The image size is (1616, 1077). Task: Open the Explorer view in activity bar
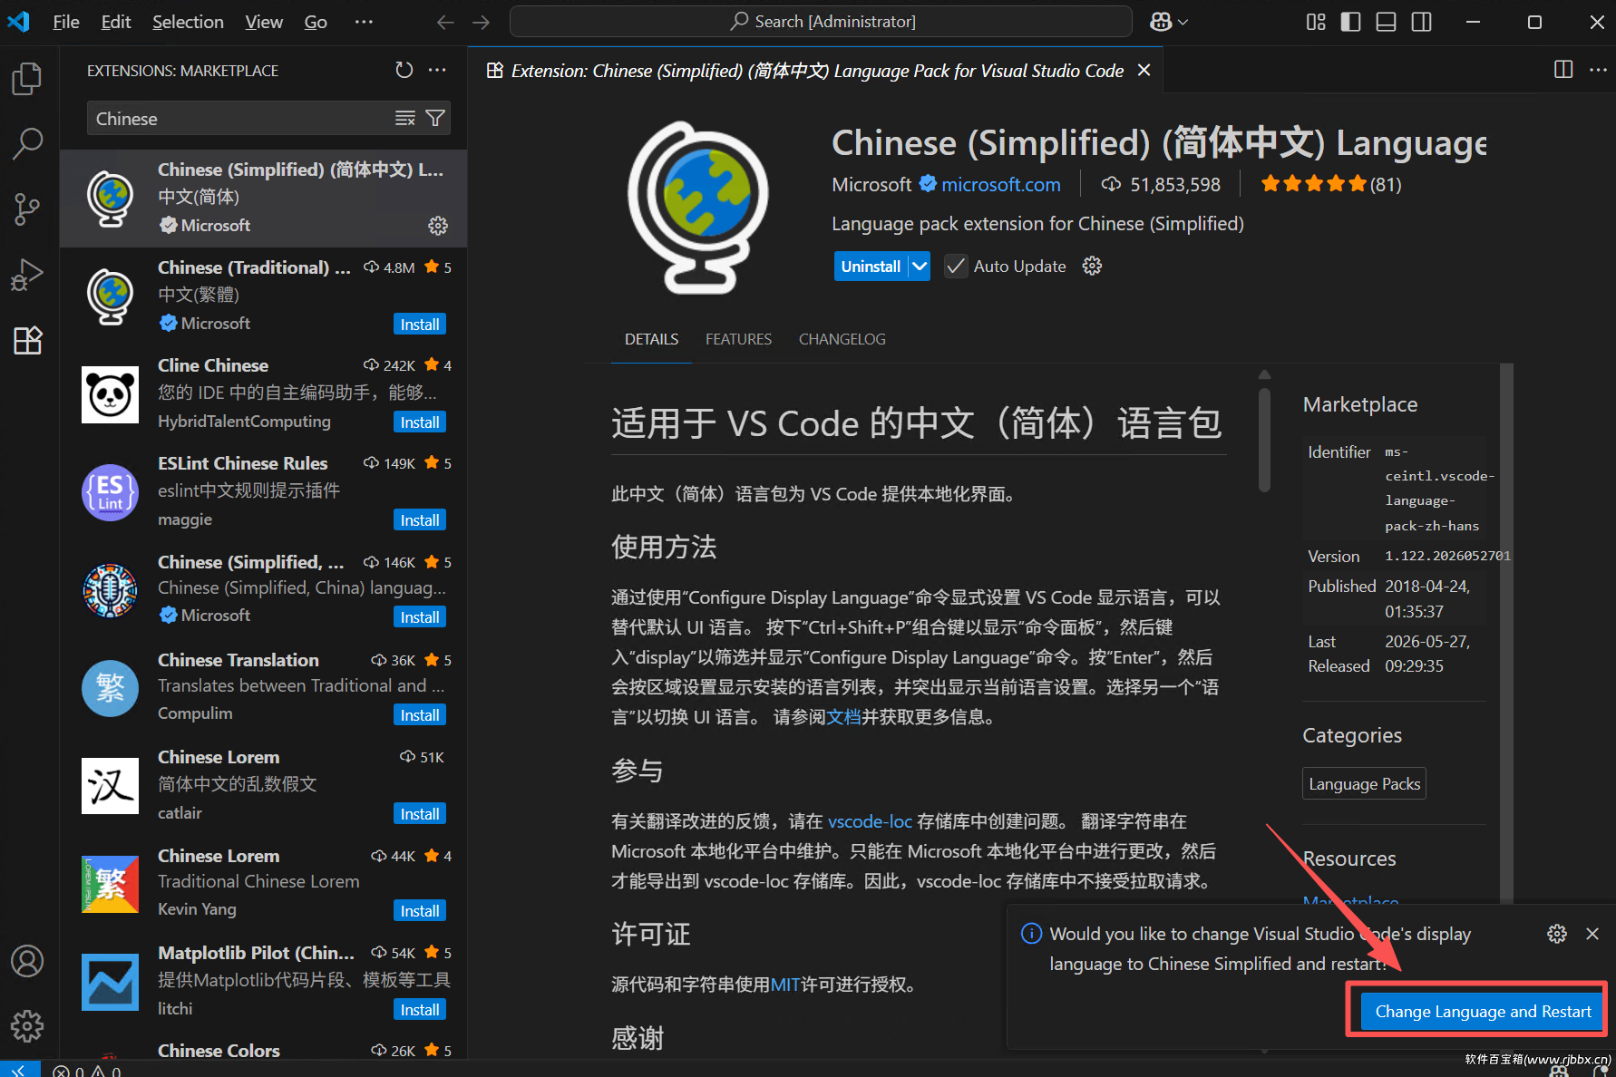click(x=27, y=79)
